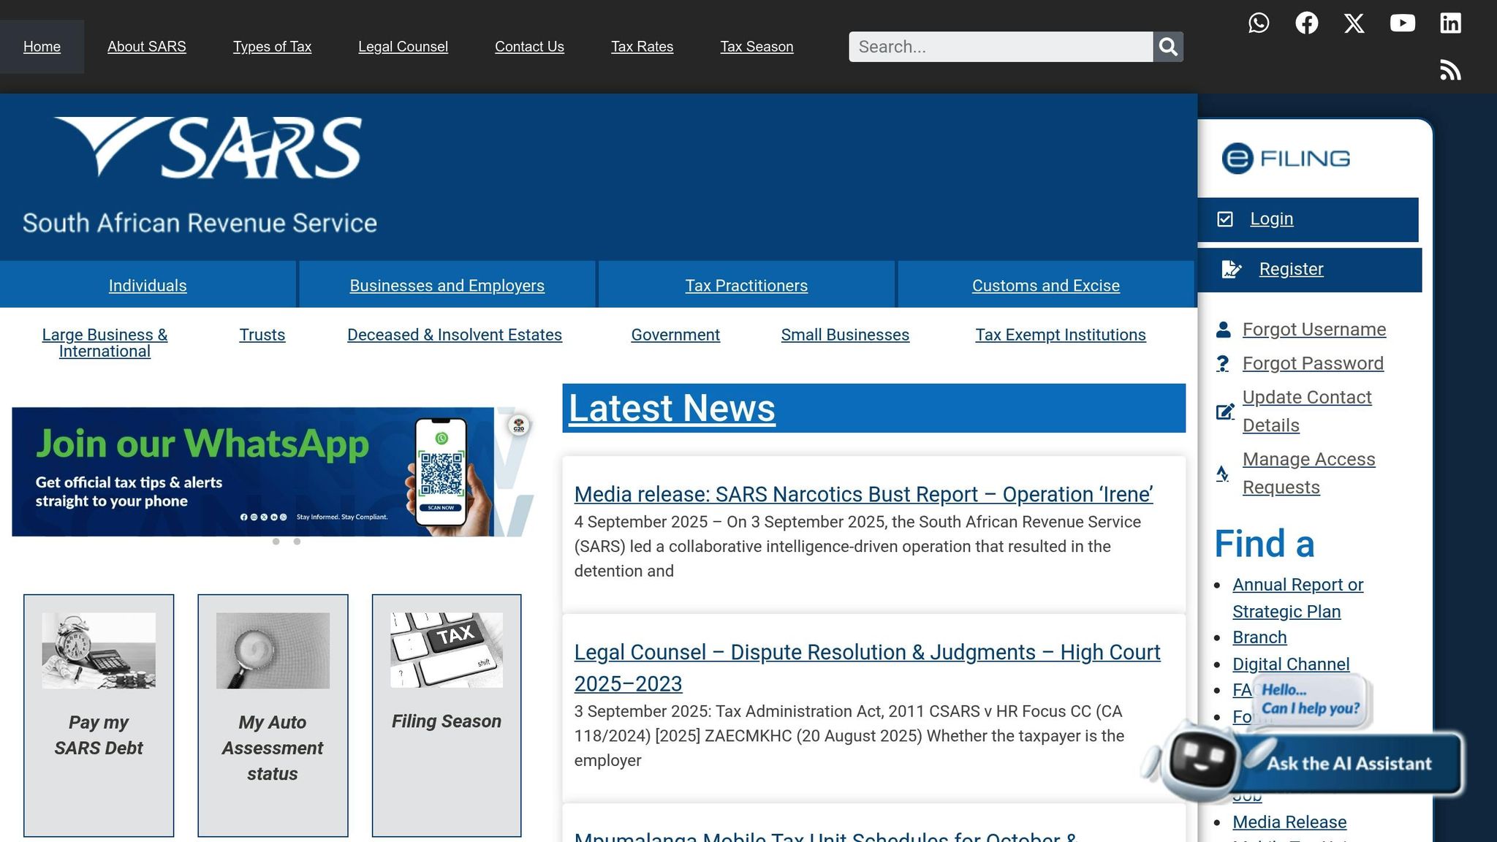Open the Government link
This screenshot has height=842, width=1497.
pyautogui.click(x=675, y=335)
